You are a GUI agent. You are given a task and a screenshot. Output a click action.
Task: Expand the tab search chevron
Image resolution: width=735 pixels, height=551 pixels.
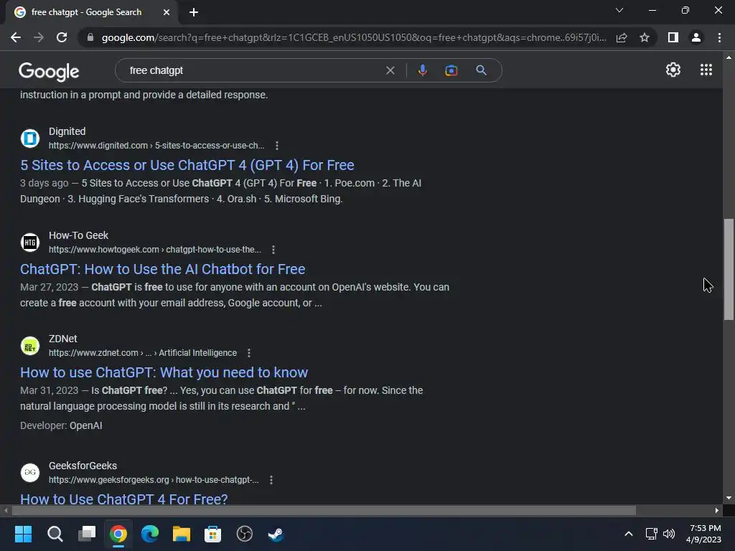pyautogui.click(x=619, y=10)
